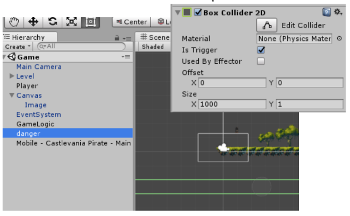Uncheck the Is Trigger checkbox
350x216 pixels.
click(x=261, y=50)
